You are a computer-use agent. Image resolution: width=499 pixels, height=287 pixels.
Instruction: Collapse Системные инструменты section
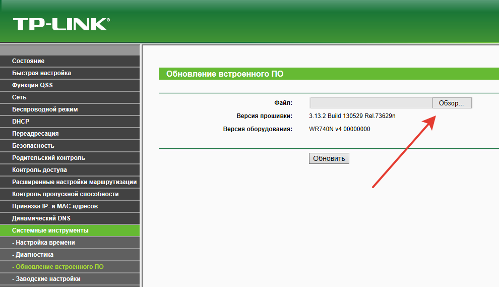70,231
